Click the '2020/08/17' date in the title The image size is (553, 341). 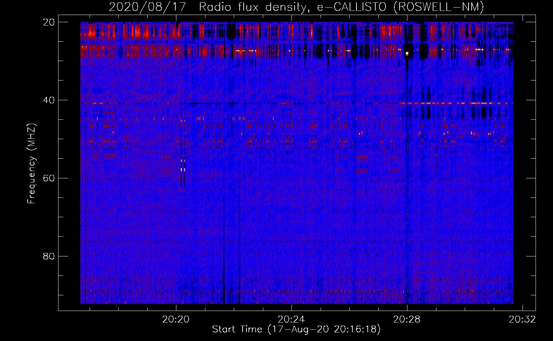(147, 7)
